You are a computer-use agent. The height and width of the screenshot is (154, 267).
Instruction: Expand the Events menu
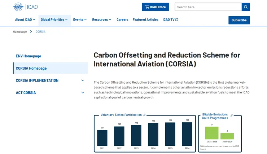pos(80,20)
